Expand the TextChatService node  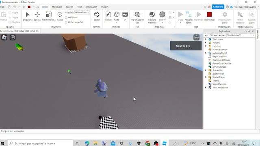point(206,88)
